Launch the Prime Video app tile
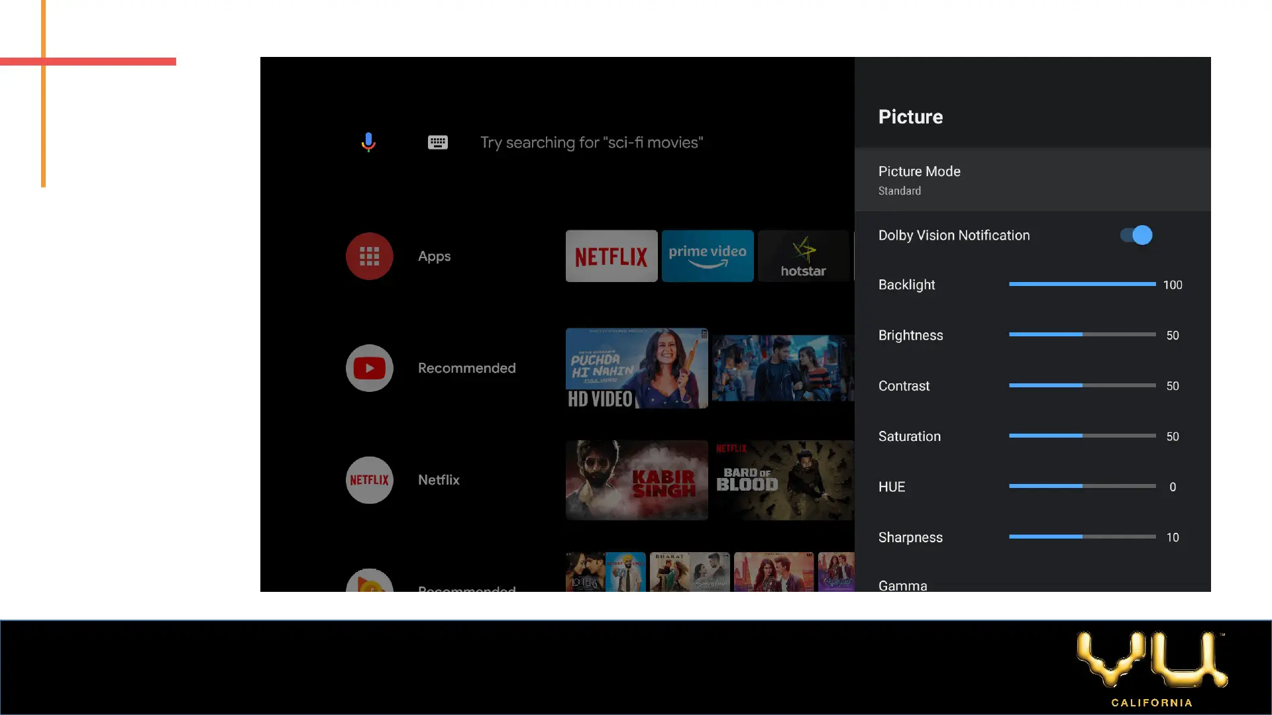The width and height of the screenshot is (1272, 715). (x=707, y=256)
